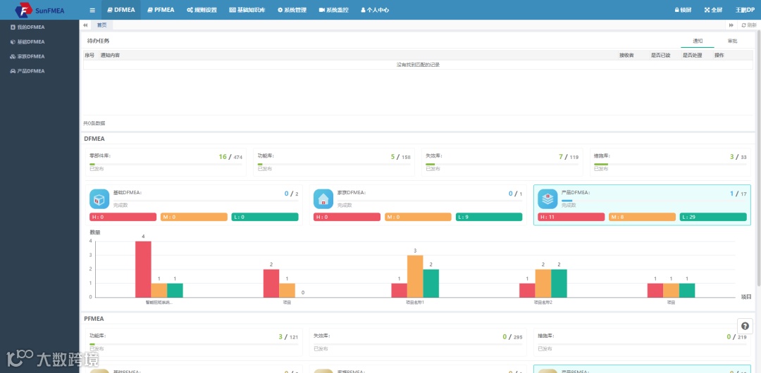Open the 家族DFMEA sidebar item
Image resolution: width=761 pixels, height=373 pixels.
tap(27, 56)
